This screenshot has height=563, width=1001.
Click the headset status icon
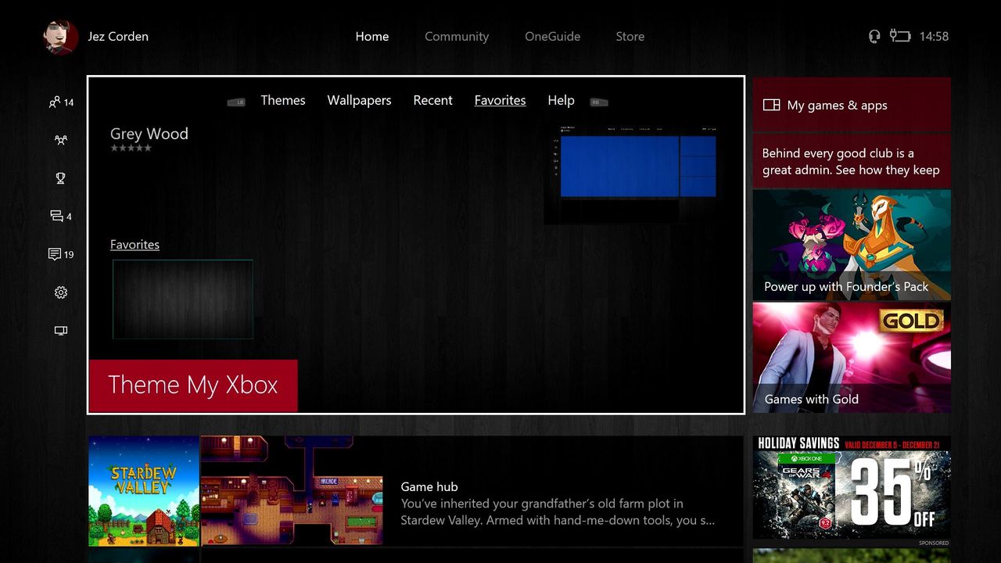pyautogui.click(x=874, y=37)
